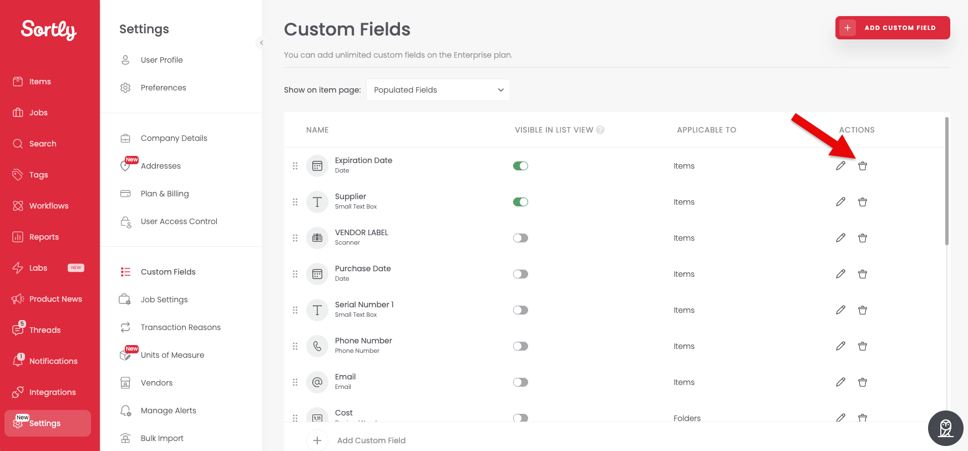
Task: Enable the Phone Number list view toggle
Action: 520,346
